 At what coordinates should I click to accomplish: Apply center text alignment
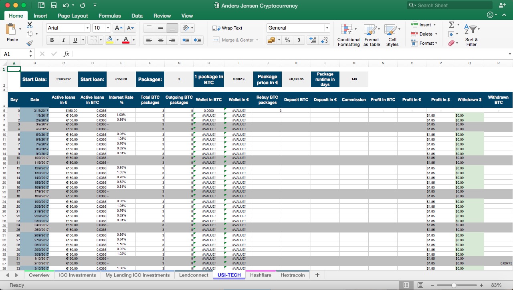tap(161, 40)
